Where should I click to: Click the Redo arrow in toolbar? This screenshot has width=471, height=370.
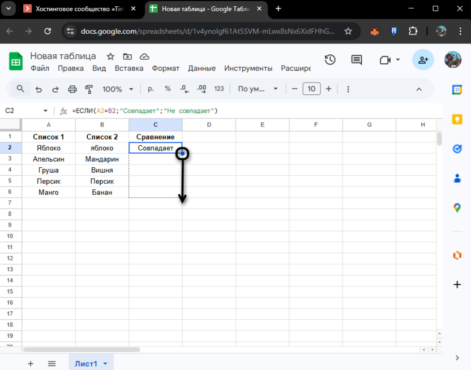pyautogui.click(x=55, y=89)
